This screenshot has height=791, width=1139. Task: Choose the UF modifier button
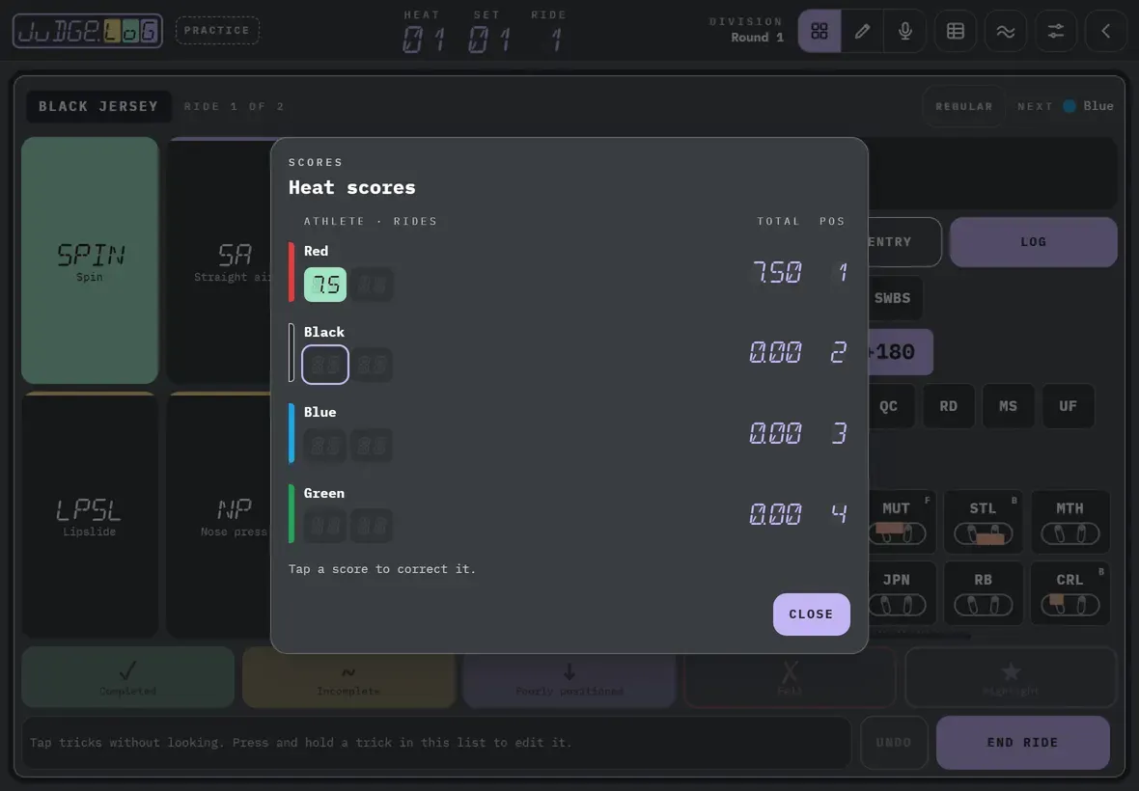(x=1068, y=406)
